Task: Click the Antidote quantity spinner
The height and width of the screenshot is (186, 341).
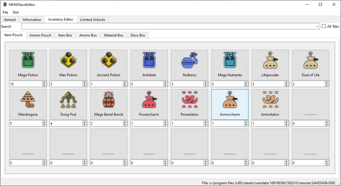Action: (x=165, y=84)
